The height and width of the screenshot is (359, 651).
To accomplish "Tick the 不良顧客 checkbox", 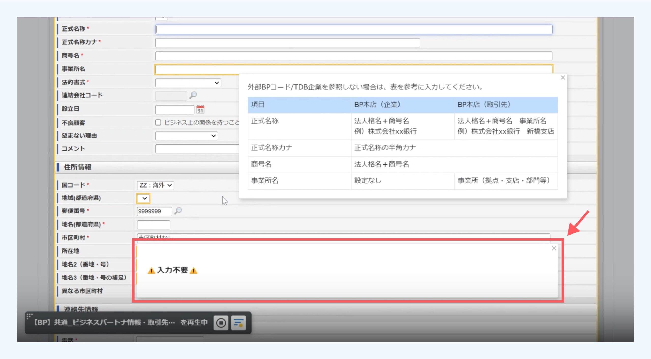I will click(x=158, y=123).
